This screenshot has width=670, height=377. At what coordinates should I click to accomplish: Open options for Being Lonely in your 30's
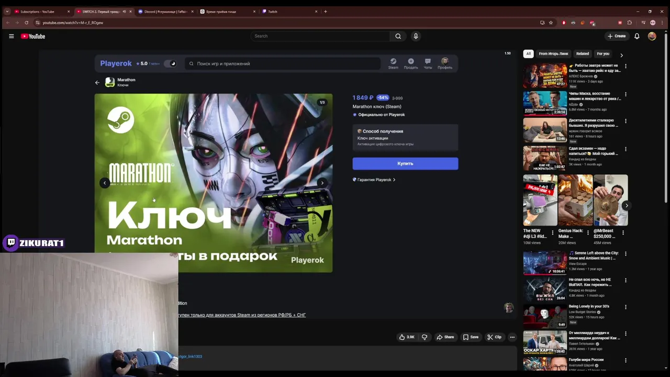coord(626,307)
